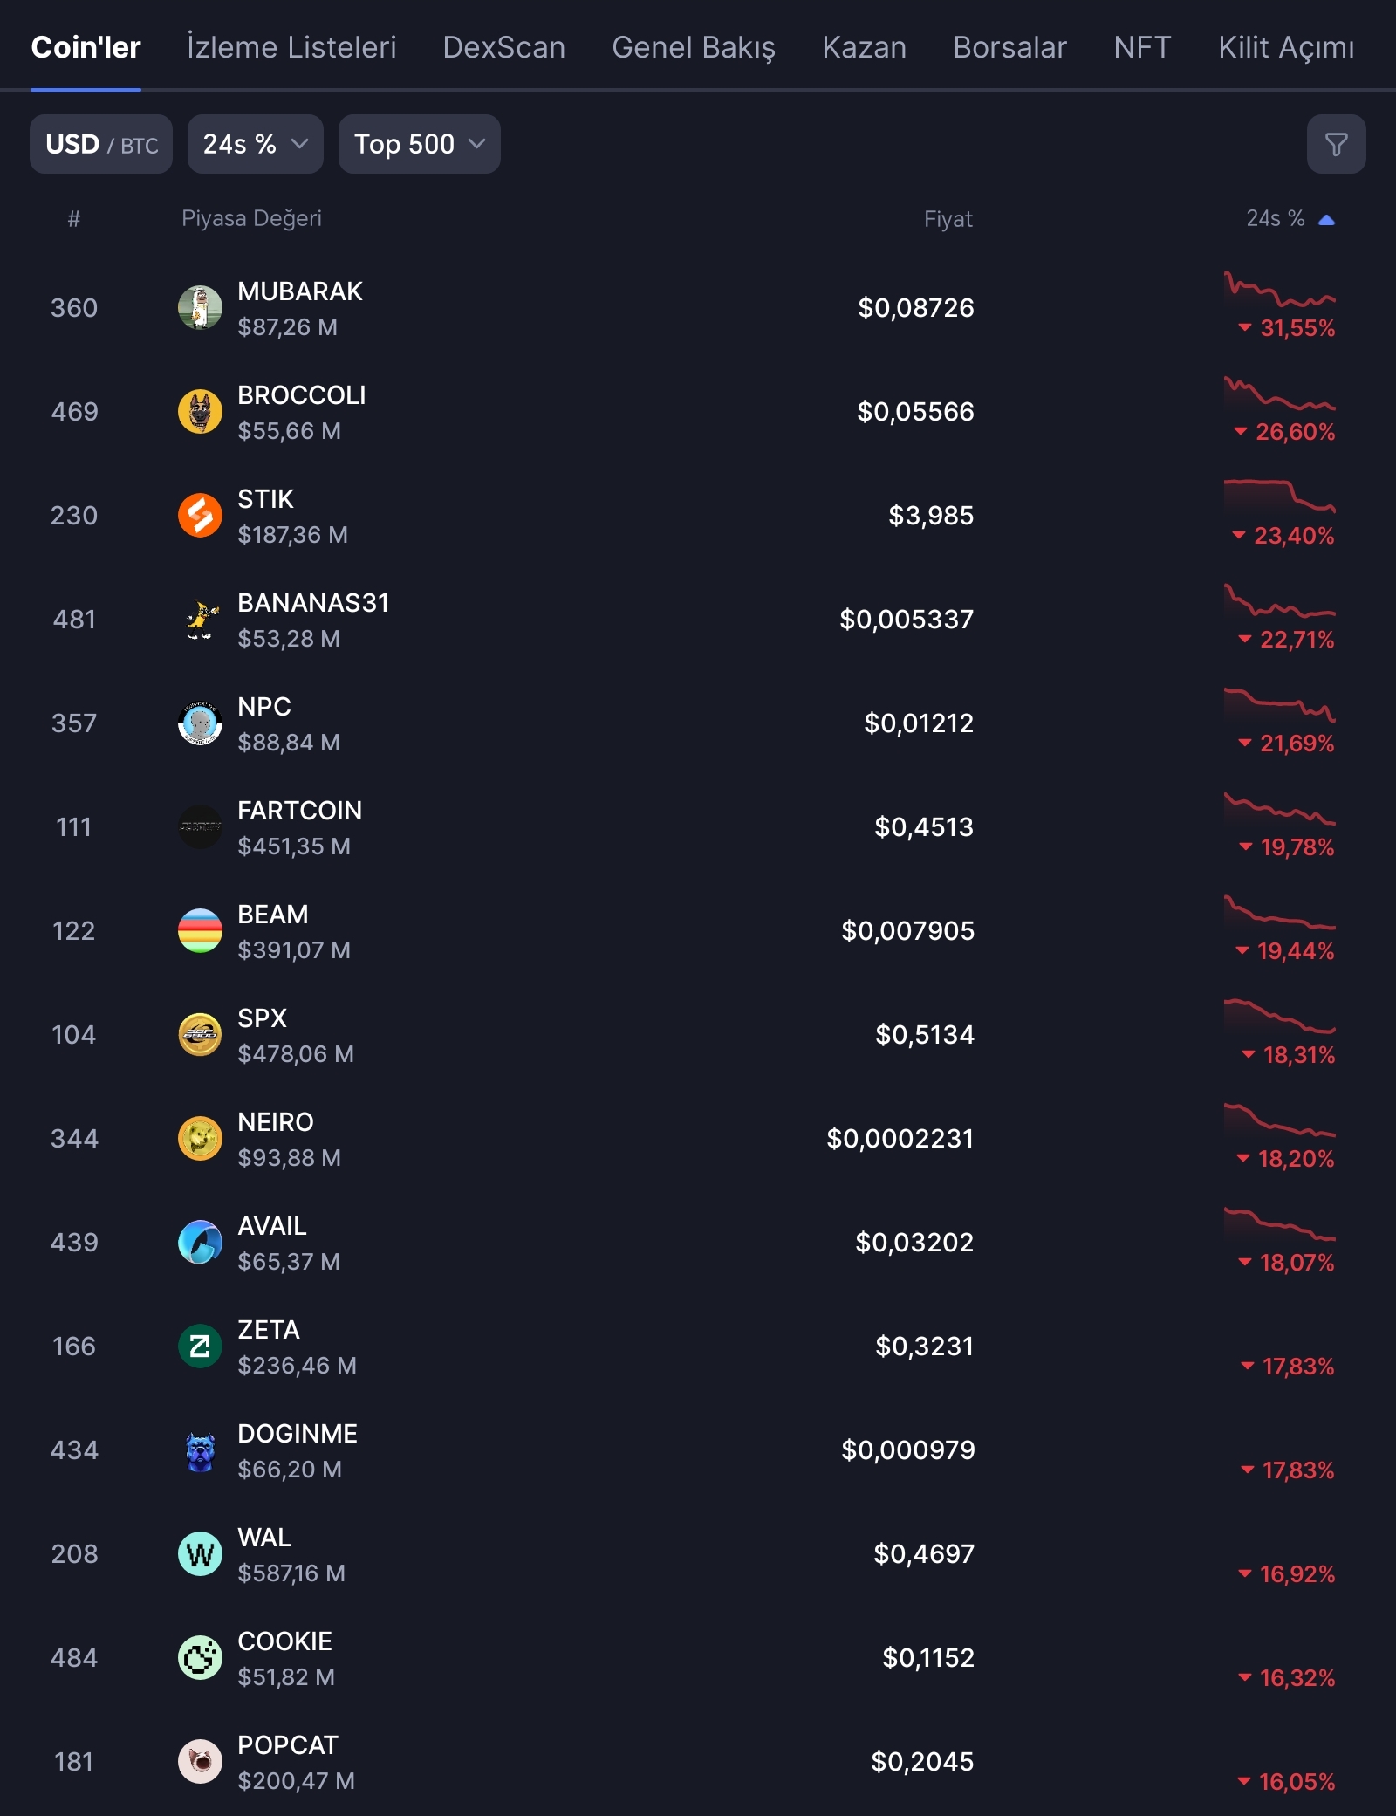This screenshot has width=1396, height=1816.
Task: Click the DOGINME bulldog icon
Action: [200, 1450]
